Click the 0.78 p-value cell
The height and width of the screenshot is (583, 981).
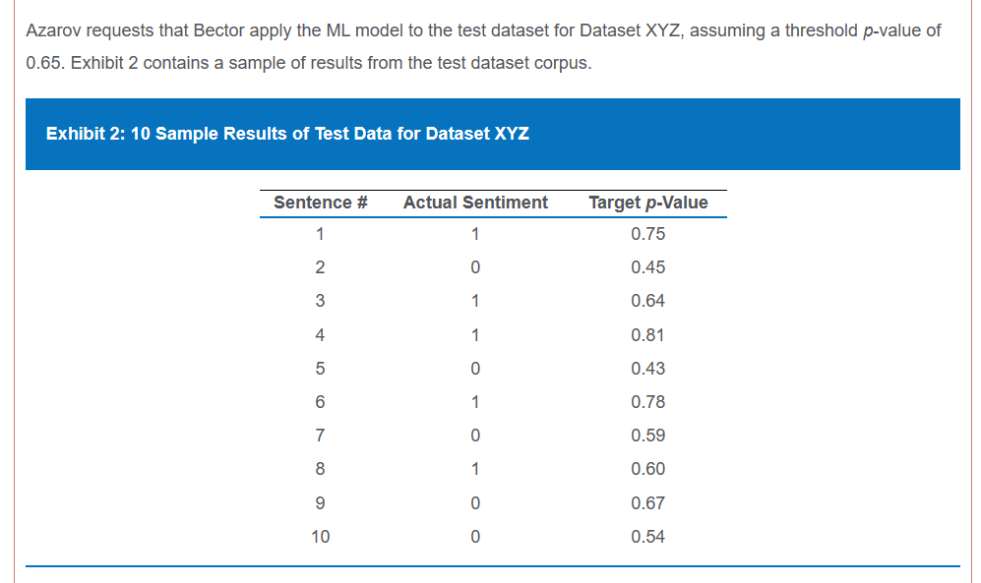pyautogui.click(x=647, y=402)
